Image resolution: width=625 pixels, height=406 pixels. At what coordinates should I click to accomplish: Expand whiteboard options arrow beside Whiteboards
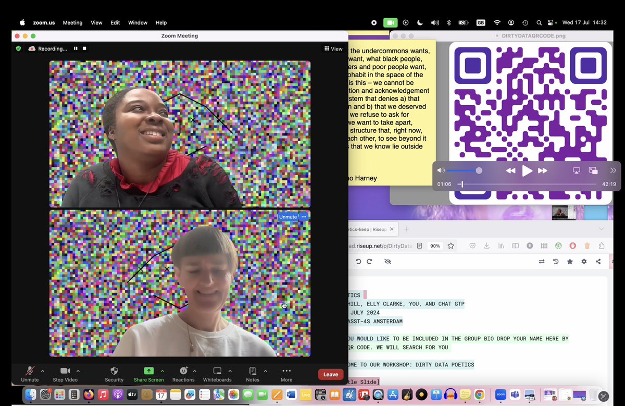pos(231,371)
